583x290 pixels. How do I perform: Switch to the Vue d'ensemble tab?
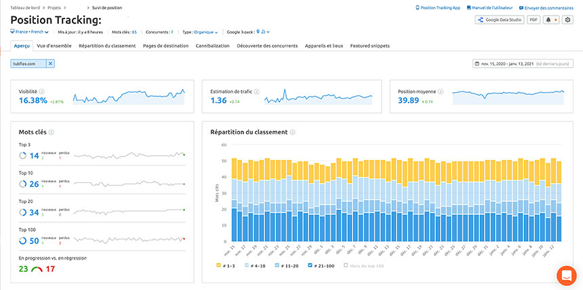point(54,46)
